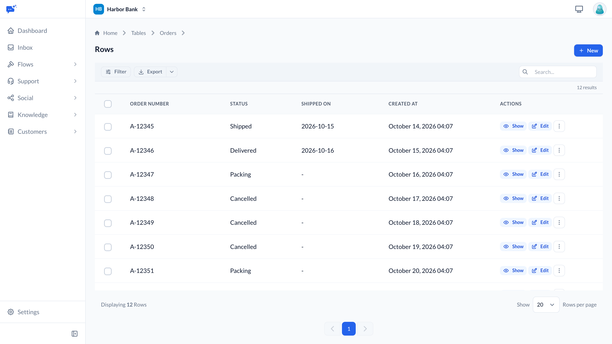Image resolution: width=612 pixels, height=344 pixels.
Task: Click the Social share icon in the sidebar
Action: 11,98
